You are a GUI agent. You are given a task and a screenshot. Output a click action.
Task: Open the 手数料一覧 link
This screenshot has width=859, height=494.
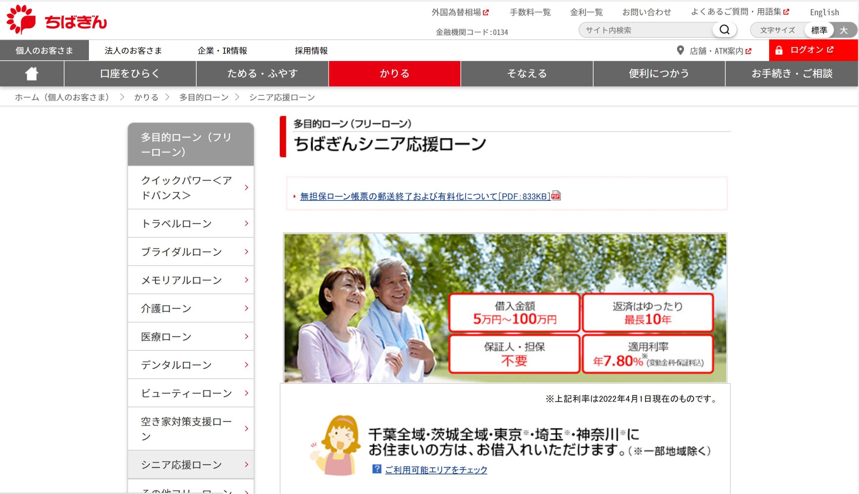point(530,12)
